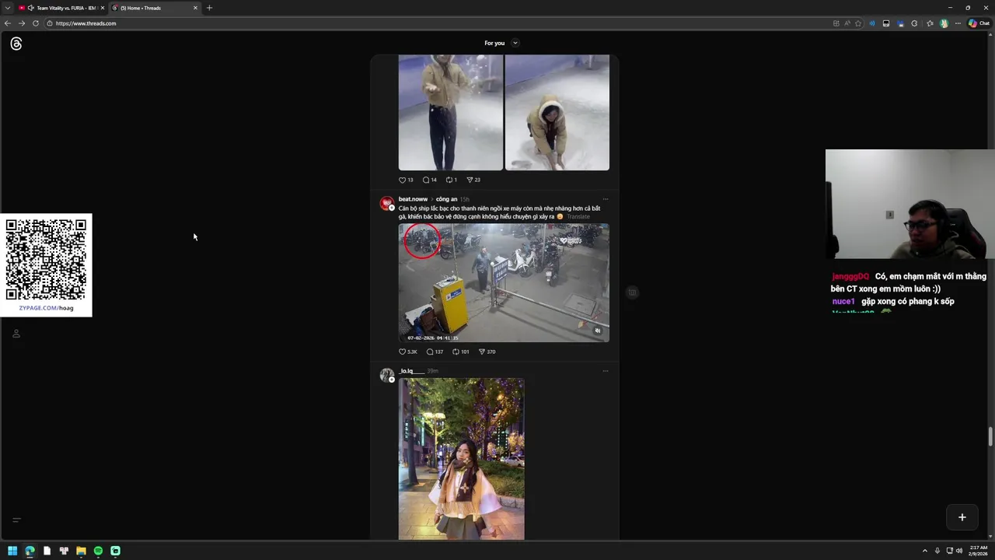Open the _lo.lq avatar picture
Image resolution: width=995 pixels, height=560 pixels.
386,376
